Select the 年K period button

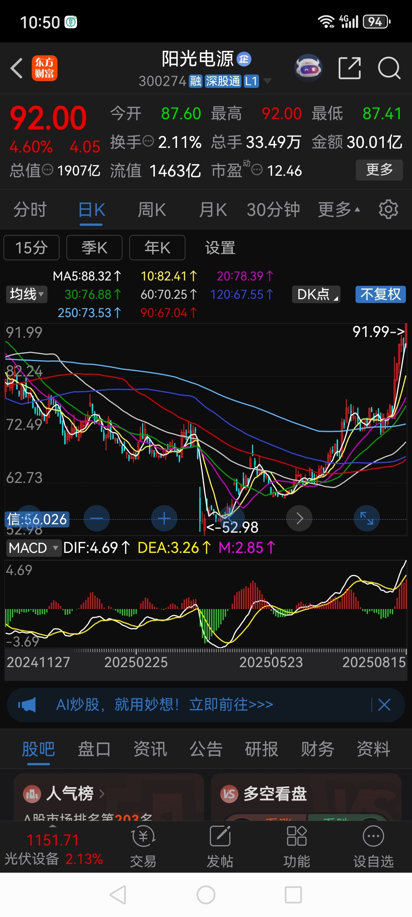(157, 248)
